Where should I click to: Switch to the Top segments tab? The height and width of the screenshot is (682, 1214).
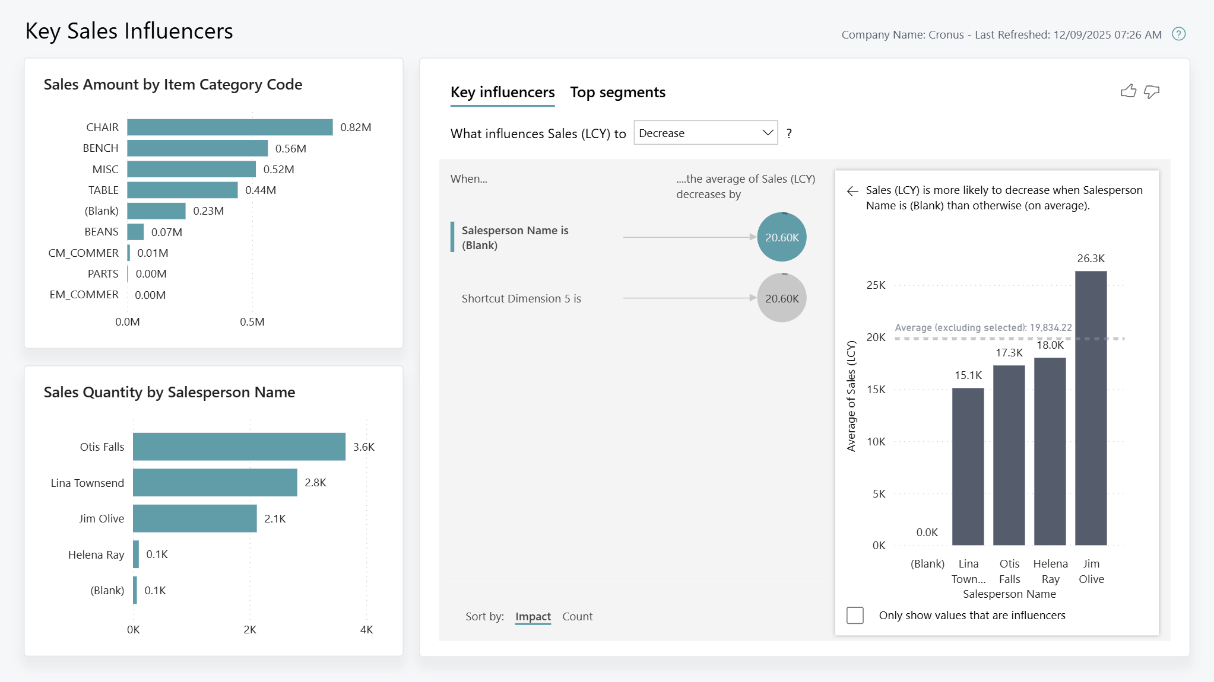pyautogui.click(x=617, y=93)
